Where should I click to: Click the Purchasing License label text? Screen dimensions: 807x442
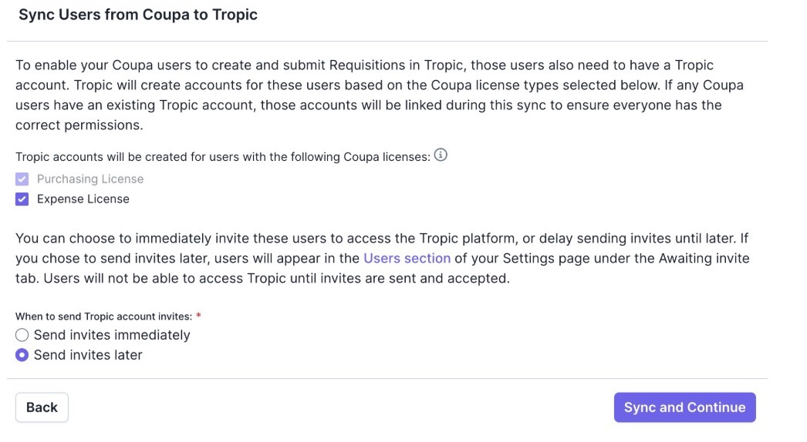click(x=90, y=179)
